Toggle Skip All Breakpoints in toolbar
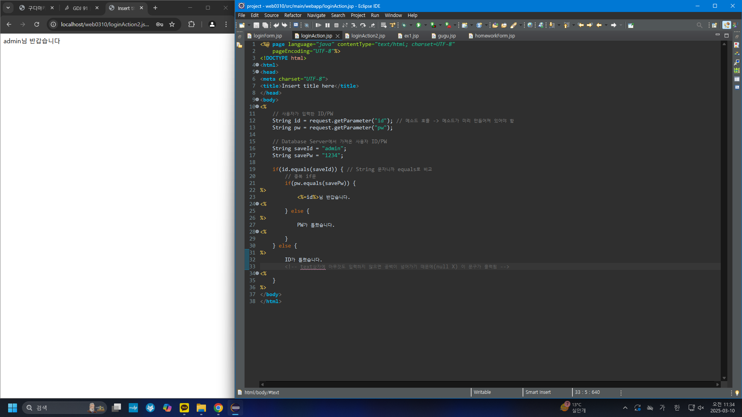742x417 pixels. 306,25
